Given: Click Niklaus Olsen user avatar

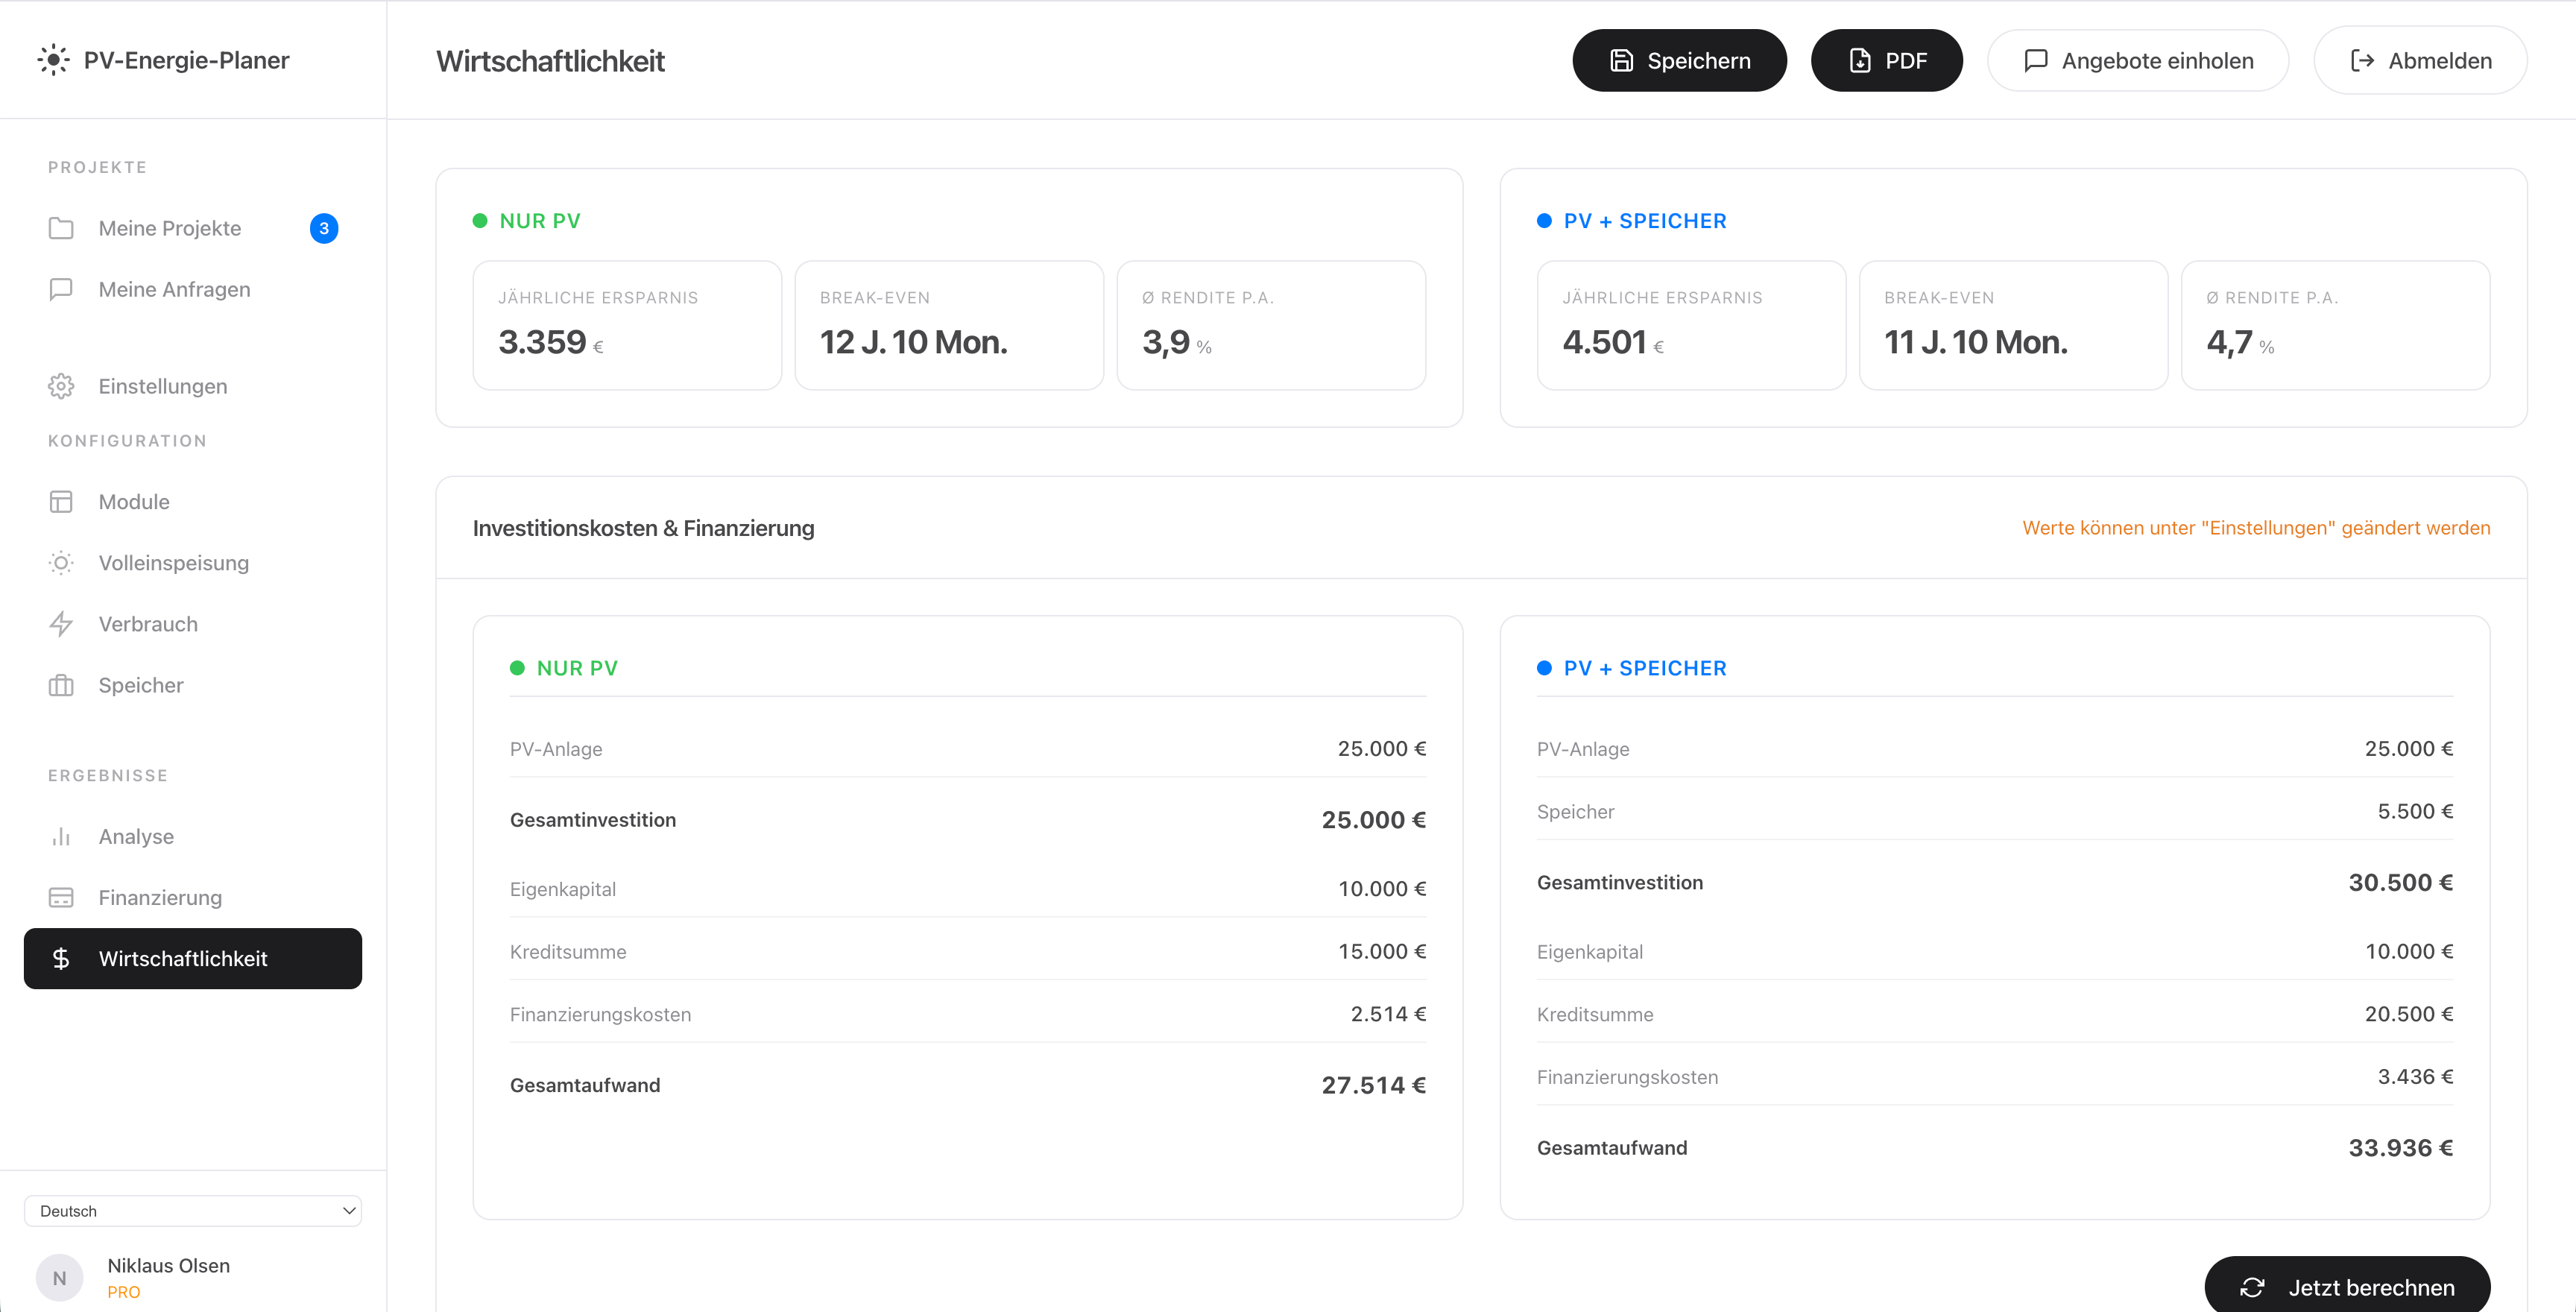Looking at the screenshot, I should pyautogui.click(x=59, y=1278).
